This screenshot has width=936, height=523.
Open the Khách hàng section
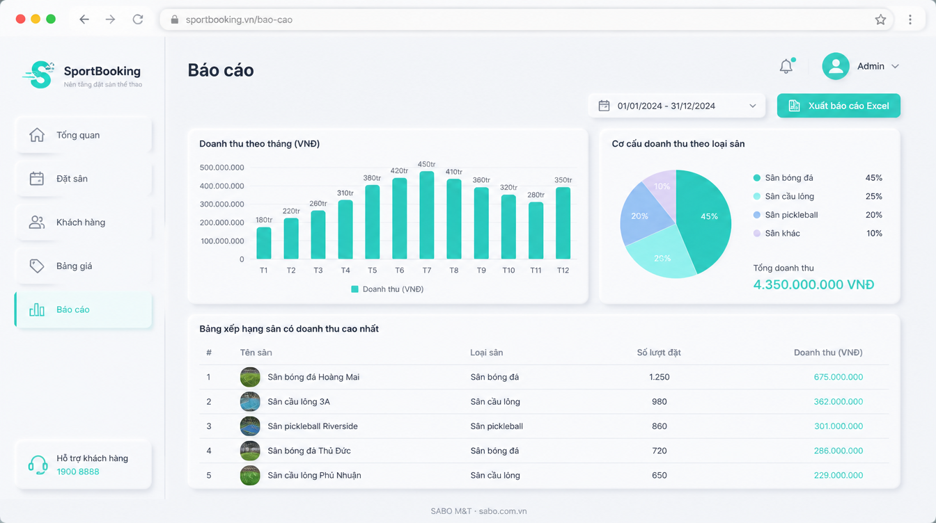coord(84,223)
